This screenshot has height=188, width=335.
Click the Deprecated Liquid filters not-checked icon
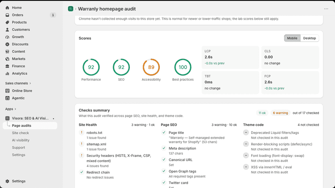(x=246, y=133)
